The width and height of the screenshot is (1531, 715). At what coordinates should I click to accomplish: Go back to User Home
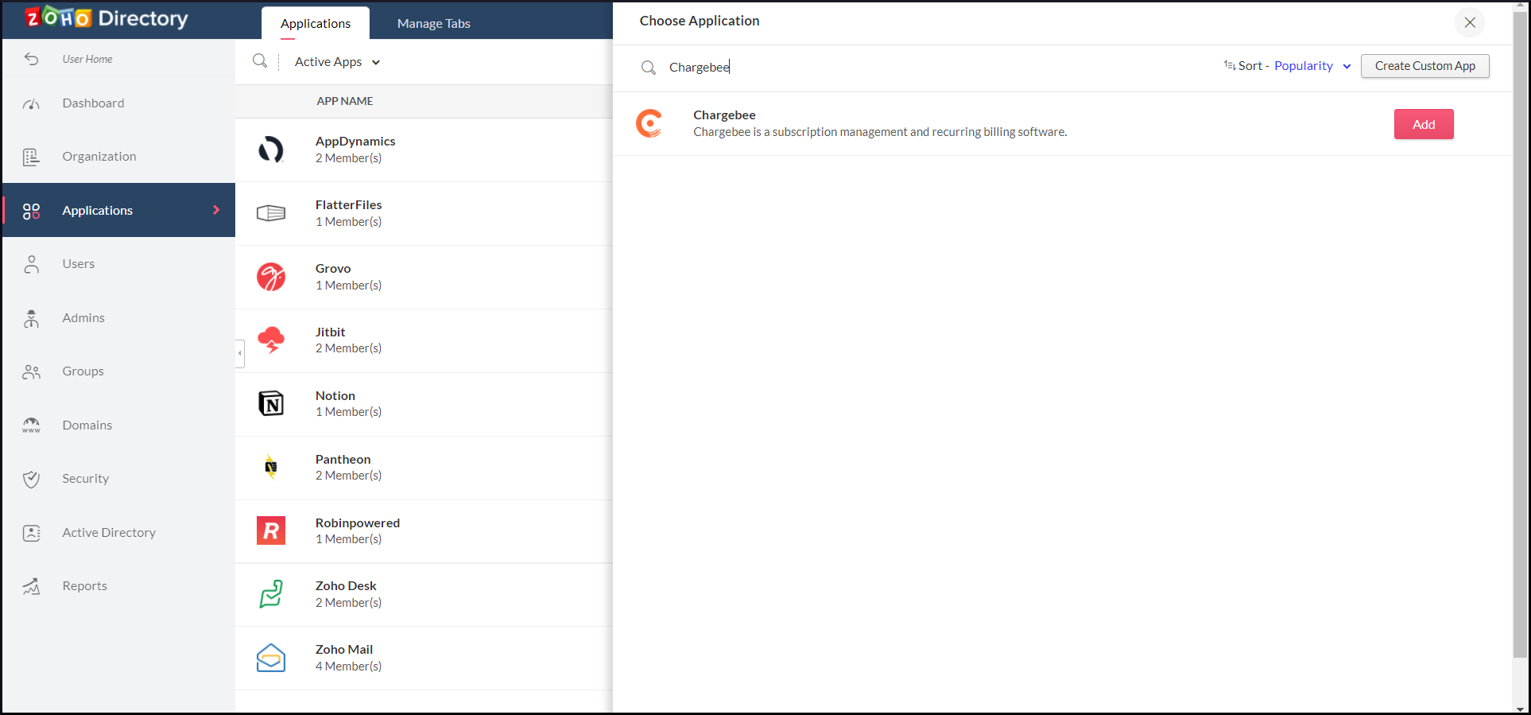pyautogui.click(x=87, y=59)
